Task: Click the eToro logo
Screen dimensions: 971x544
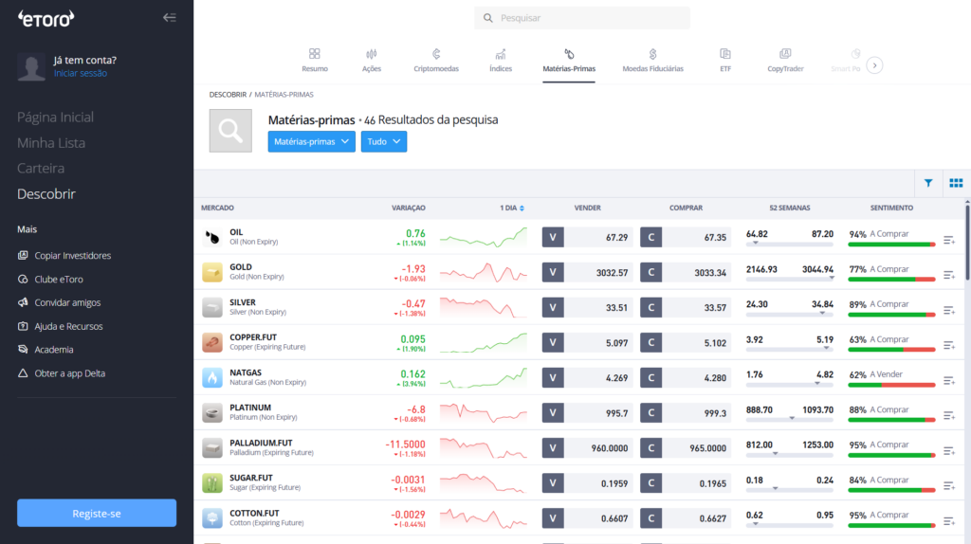Action: [46, 19]
